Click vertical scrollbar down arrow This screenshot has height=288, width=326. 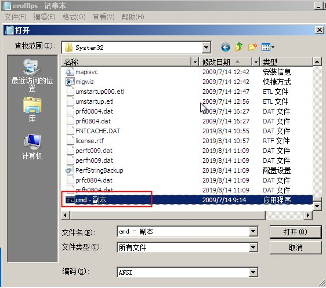(x=317, y=206)
